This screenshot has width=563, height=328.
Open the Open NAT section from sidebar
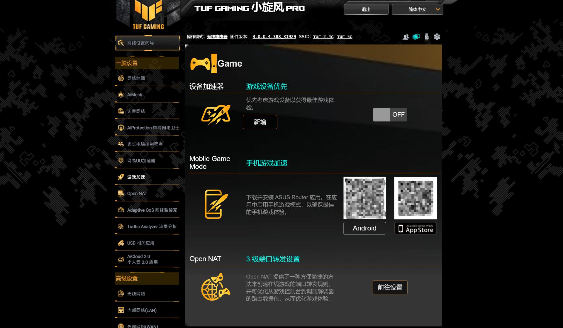click(137, 193)
